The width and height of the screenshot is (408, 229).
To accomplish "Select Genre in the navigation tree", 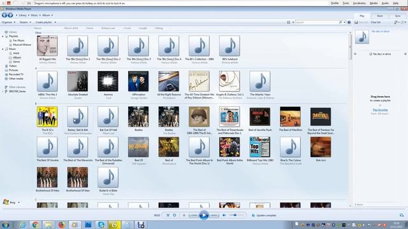I will (17, 62).
